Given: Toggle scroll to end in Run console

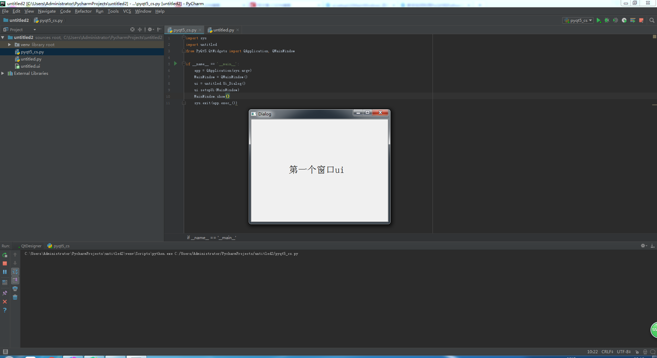Looking at the screenshot, I should (x=15, y=280).
